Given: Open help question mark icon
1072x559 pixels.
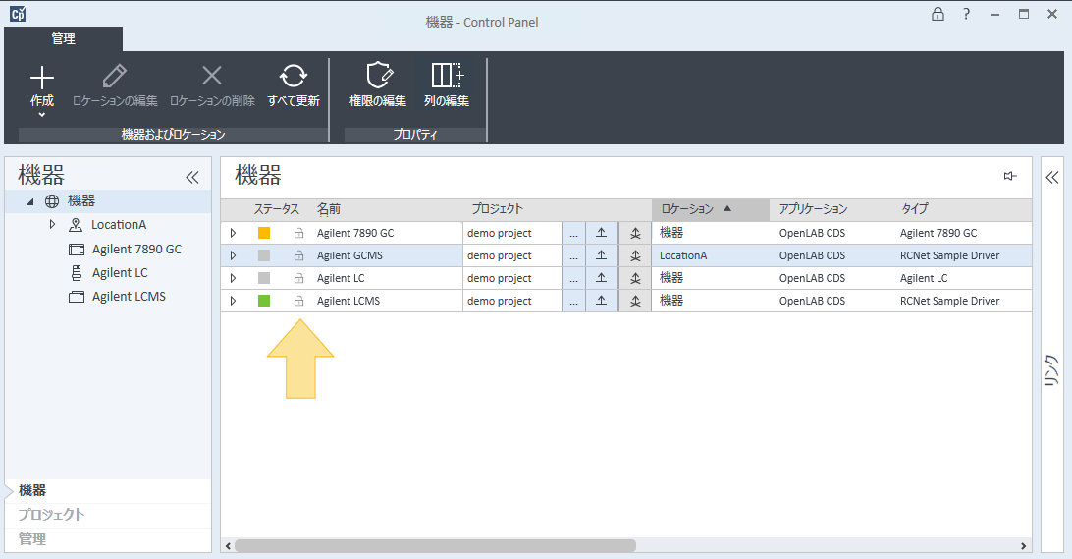Looking at the screenshot, I should [967, 14].
